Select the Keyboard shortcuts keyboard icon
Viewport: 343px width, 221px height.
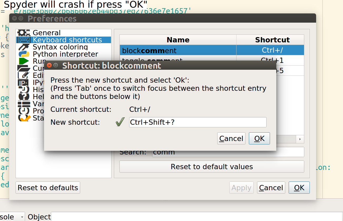24,40
